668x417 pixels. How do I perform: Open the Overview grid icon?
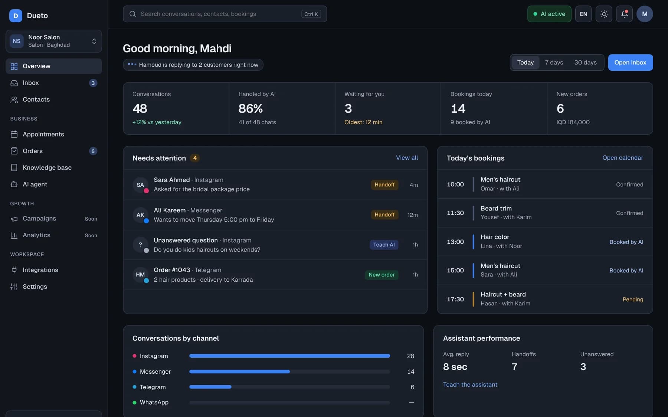pos(14,66)
